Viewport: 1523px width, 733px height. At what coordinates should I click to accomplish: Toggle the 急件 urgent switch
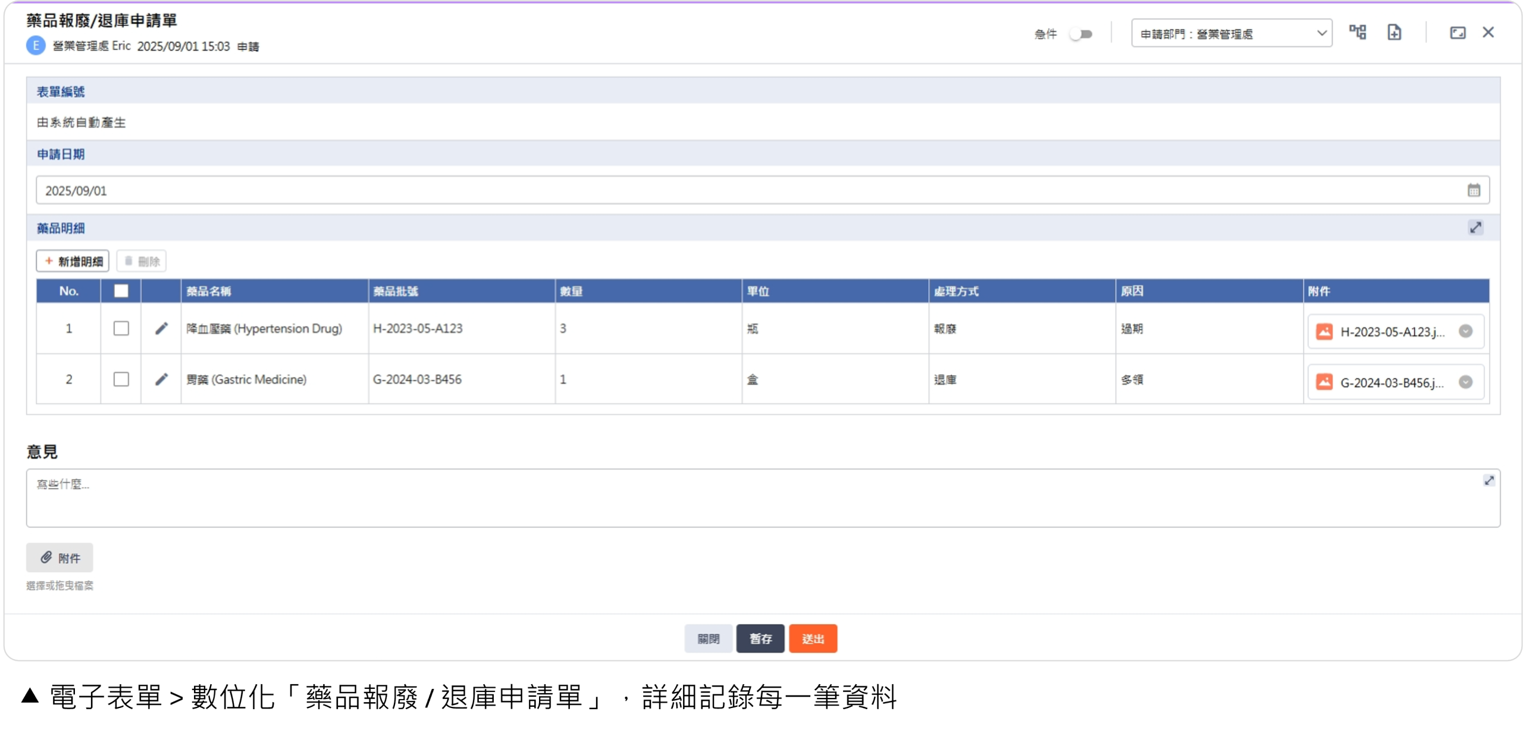click(x=1080, y=34)
